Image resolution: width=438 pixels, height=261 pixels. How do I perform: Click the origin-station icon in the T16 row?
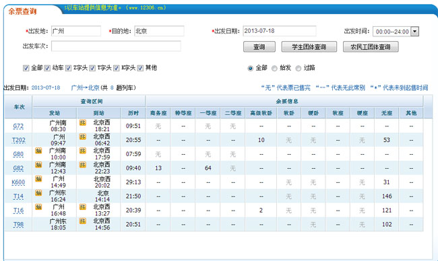pos(38,207)
